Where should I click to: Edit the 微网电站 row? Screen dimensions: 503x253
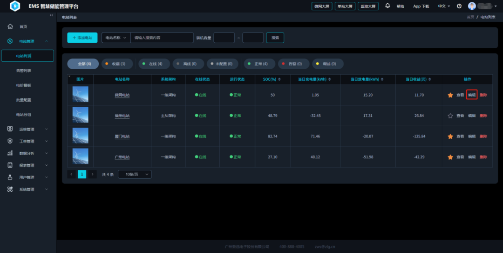[x=471, y=95]
